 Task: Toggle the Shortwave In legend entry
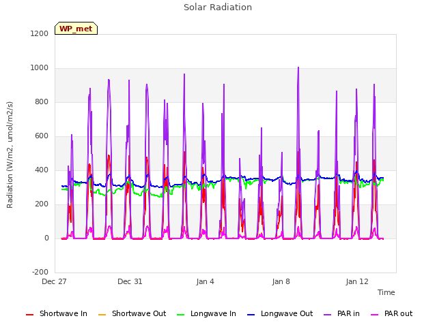pyautogui.click(x=57, y=313)
